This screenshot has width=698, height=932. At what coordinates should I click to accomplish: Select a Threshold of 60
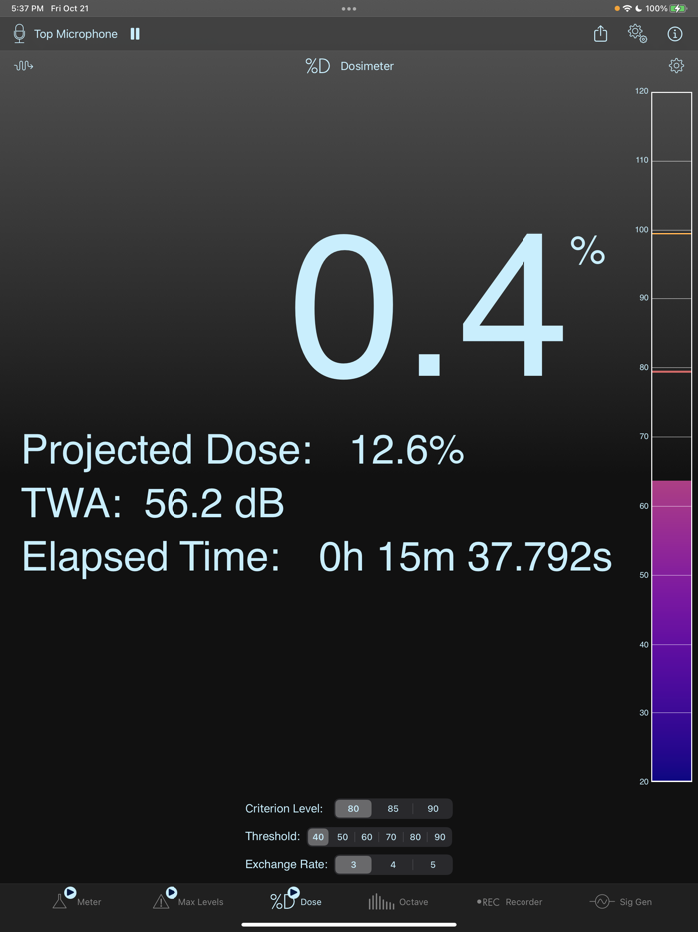(366, 836)
